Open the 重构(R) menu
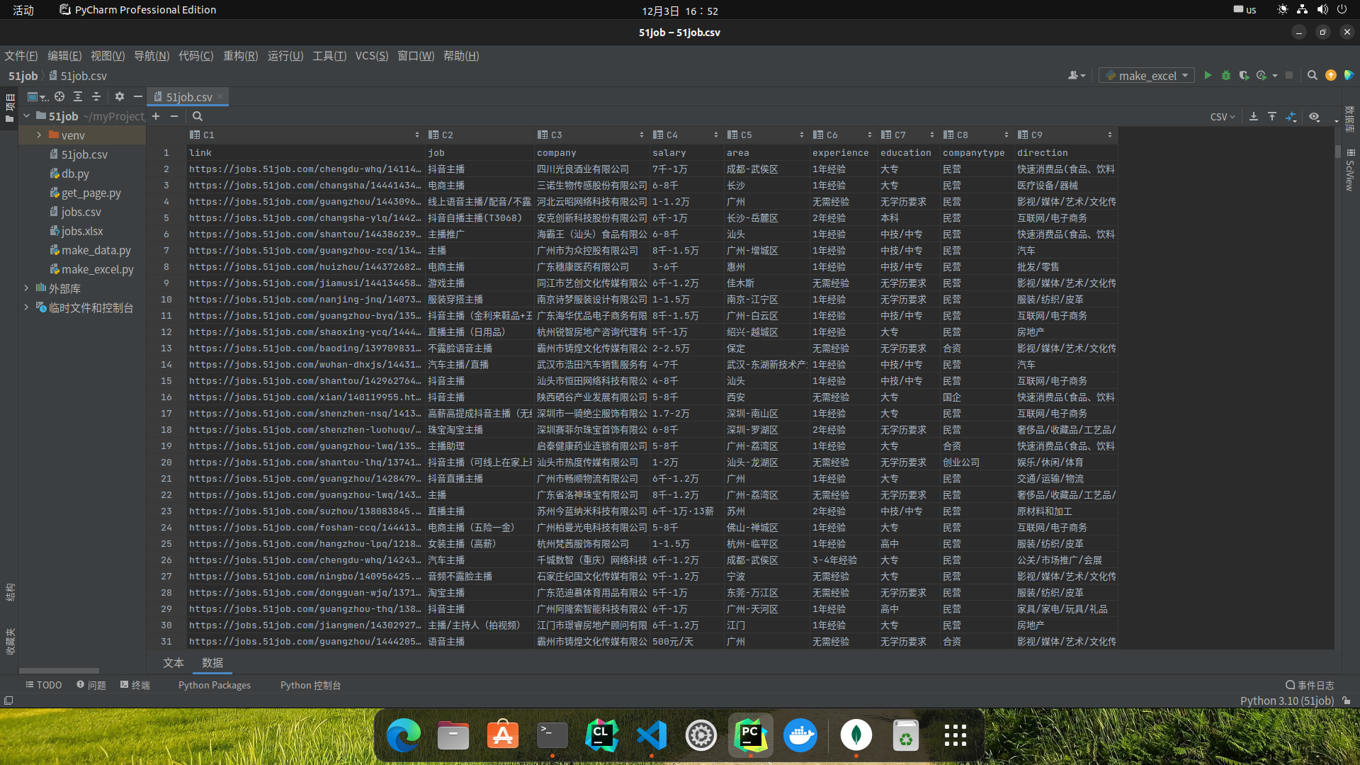This screenshot has height=765, width=1360. click(240, 55)
